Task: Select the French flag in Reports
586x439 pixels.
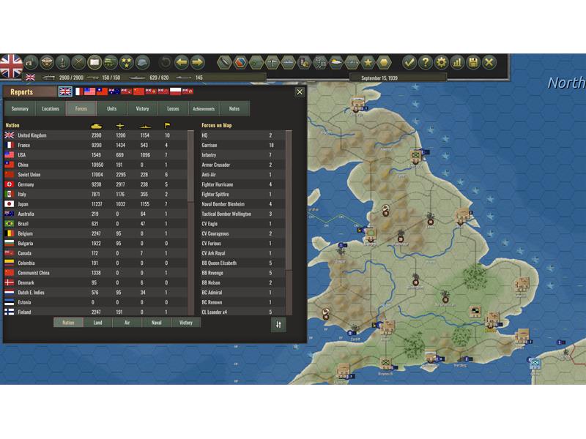Action: tap(78, 91)
